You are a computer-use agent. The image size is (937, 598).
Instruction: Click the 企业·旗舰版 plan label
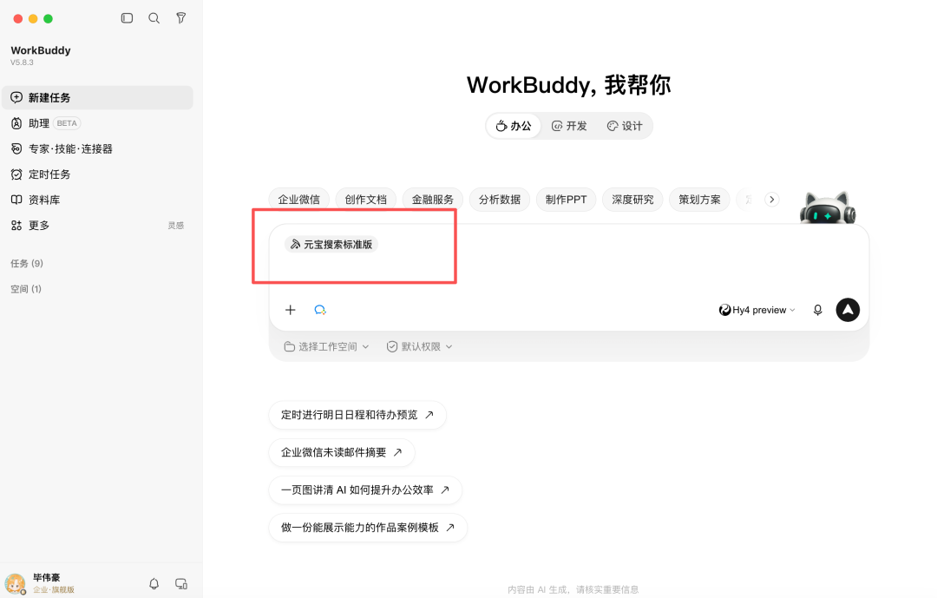point(54,589)
